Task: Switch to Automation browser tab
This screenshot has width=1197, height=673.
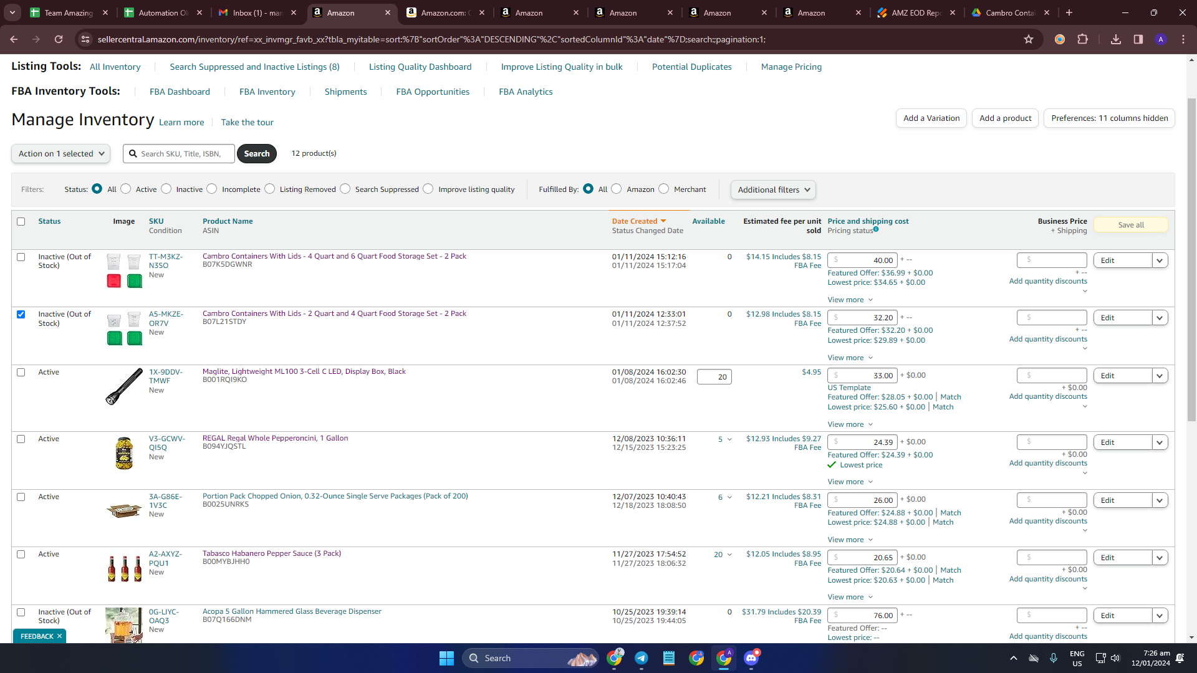Action: pyautogui.click(x=163, y=12)
